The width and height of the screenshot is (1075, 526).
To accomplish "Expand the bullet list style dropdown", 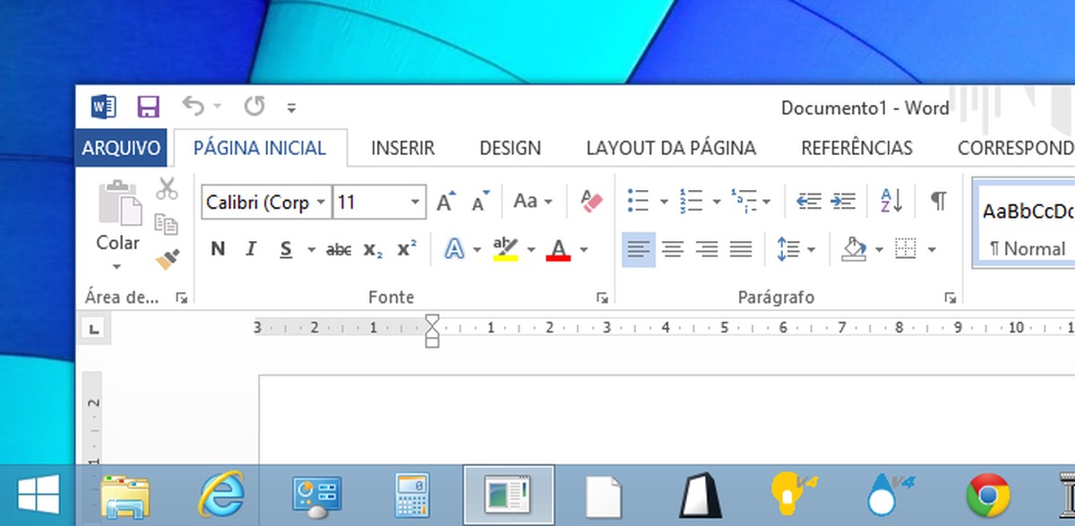I will tap(664, 201).
